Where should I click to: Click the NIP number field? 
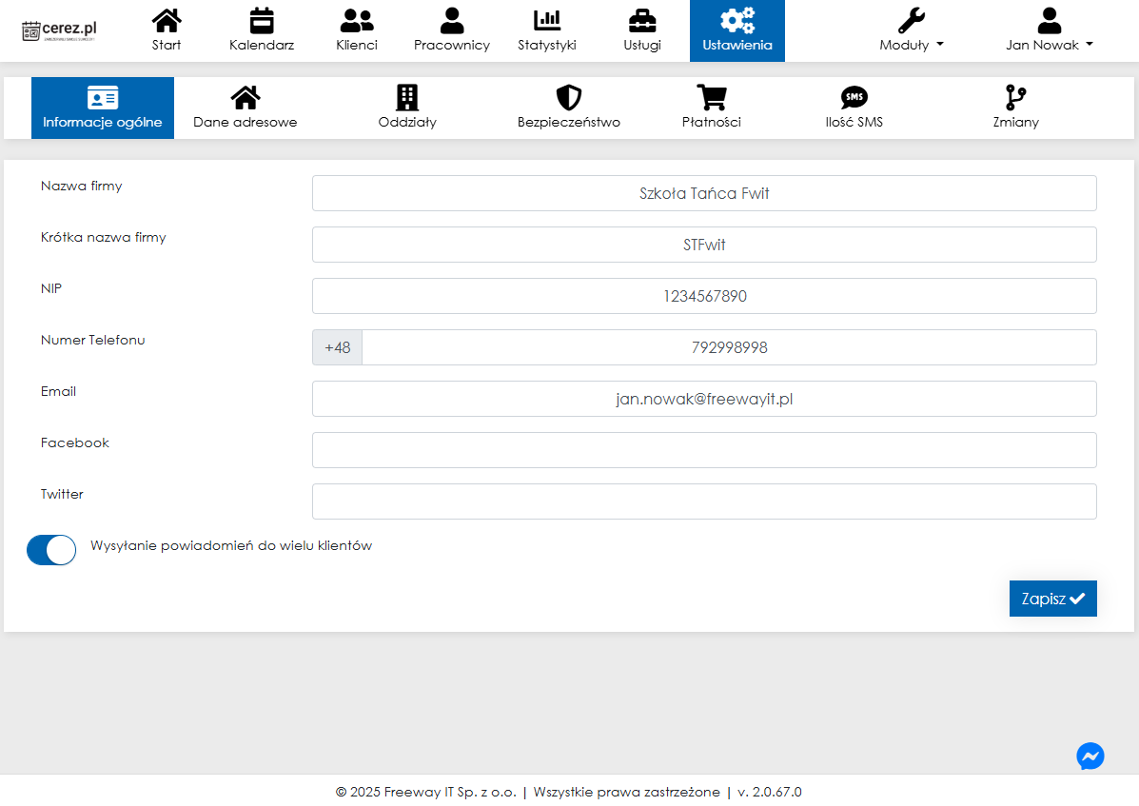point(704,296)
